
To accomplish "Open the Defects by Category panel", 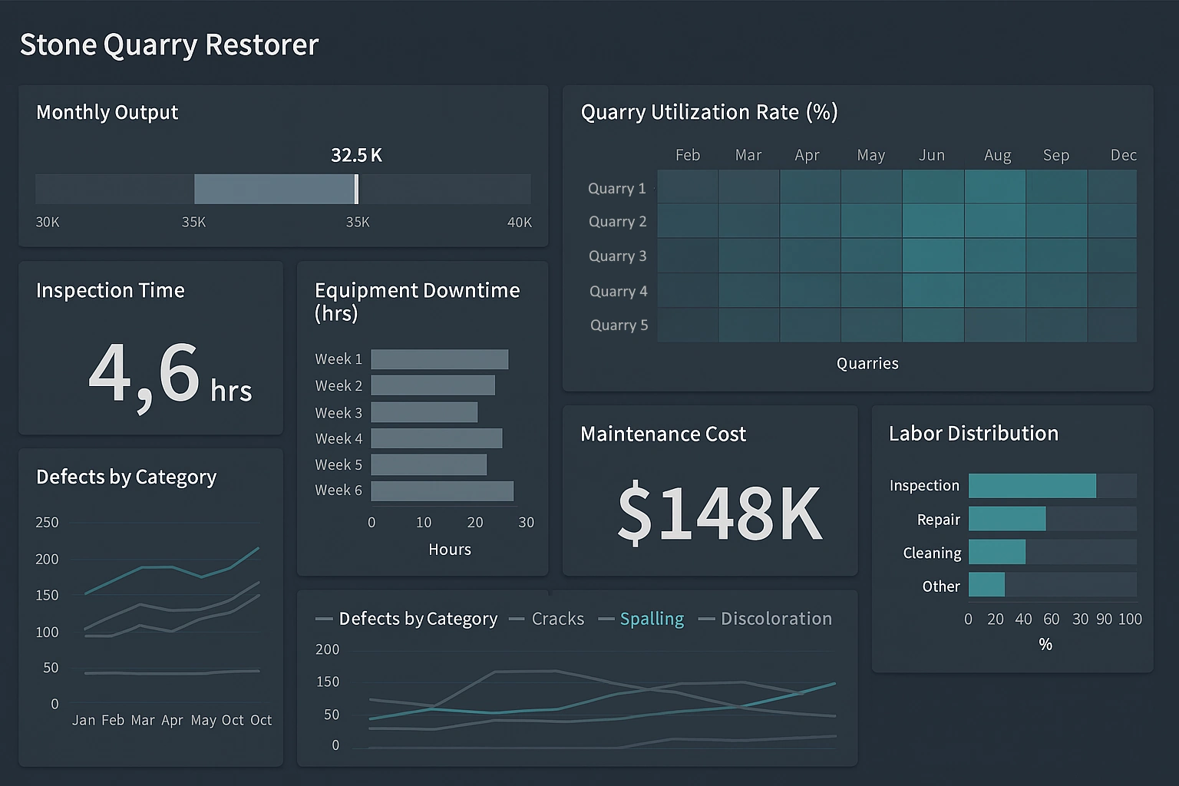I will click(x=126, y=477).
